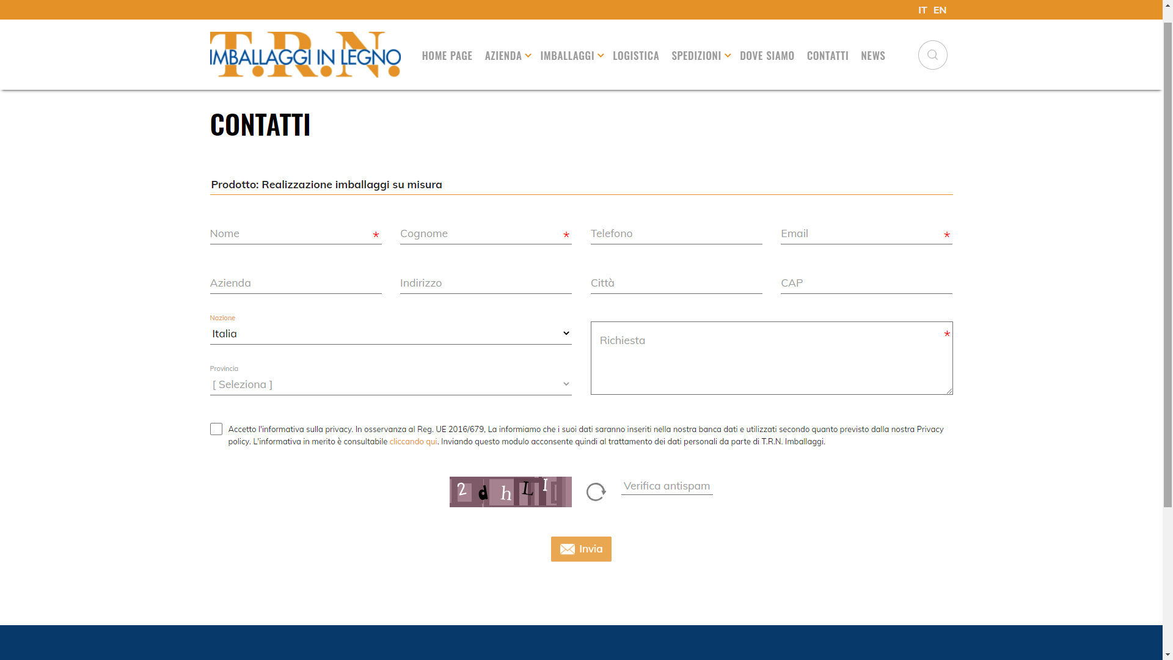Open Dove Siamo menu item
Viewport: 1173px width, 660px height.
tap(767, 56)
